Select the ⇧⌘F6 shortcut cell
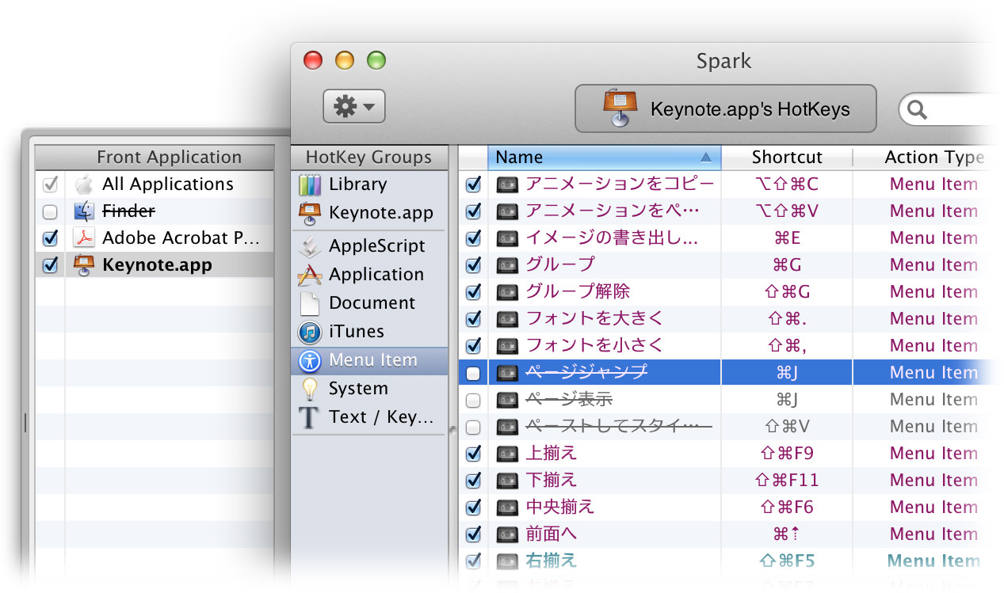 point(787,507)
